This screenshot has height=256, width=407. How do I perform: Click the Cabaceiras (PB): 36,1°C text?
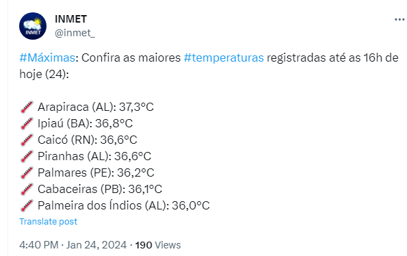pos(100,189)
